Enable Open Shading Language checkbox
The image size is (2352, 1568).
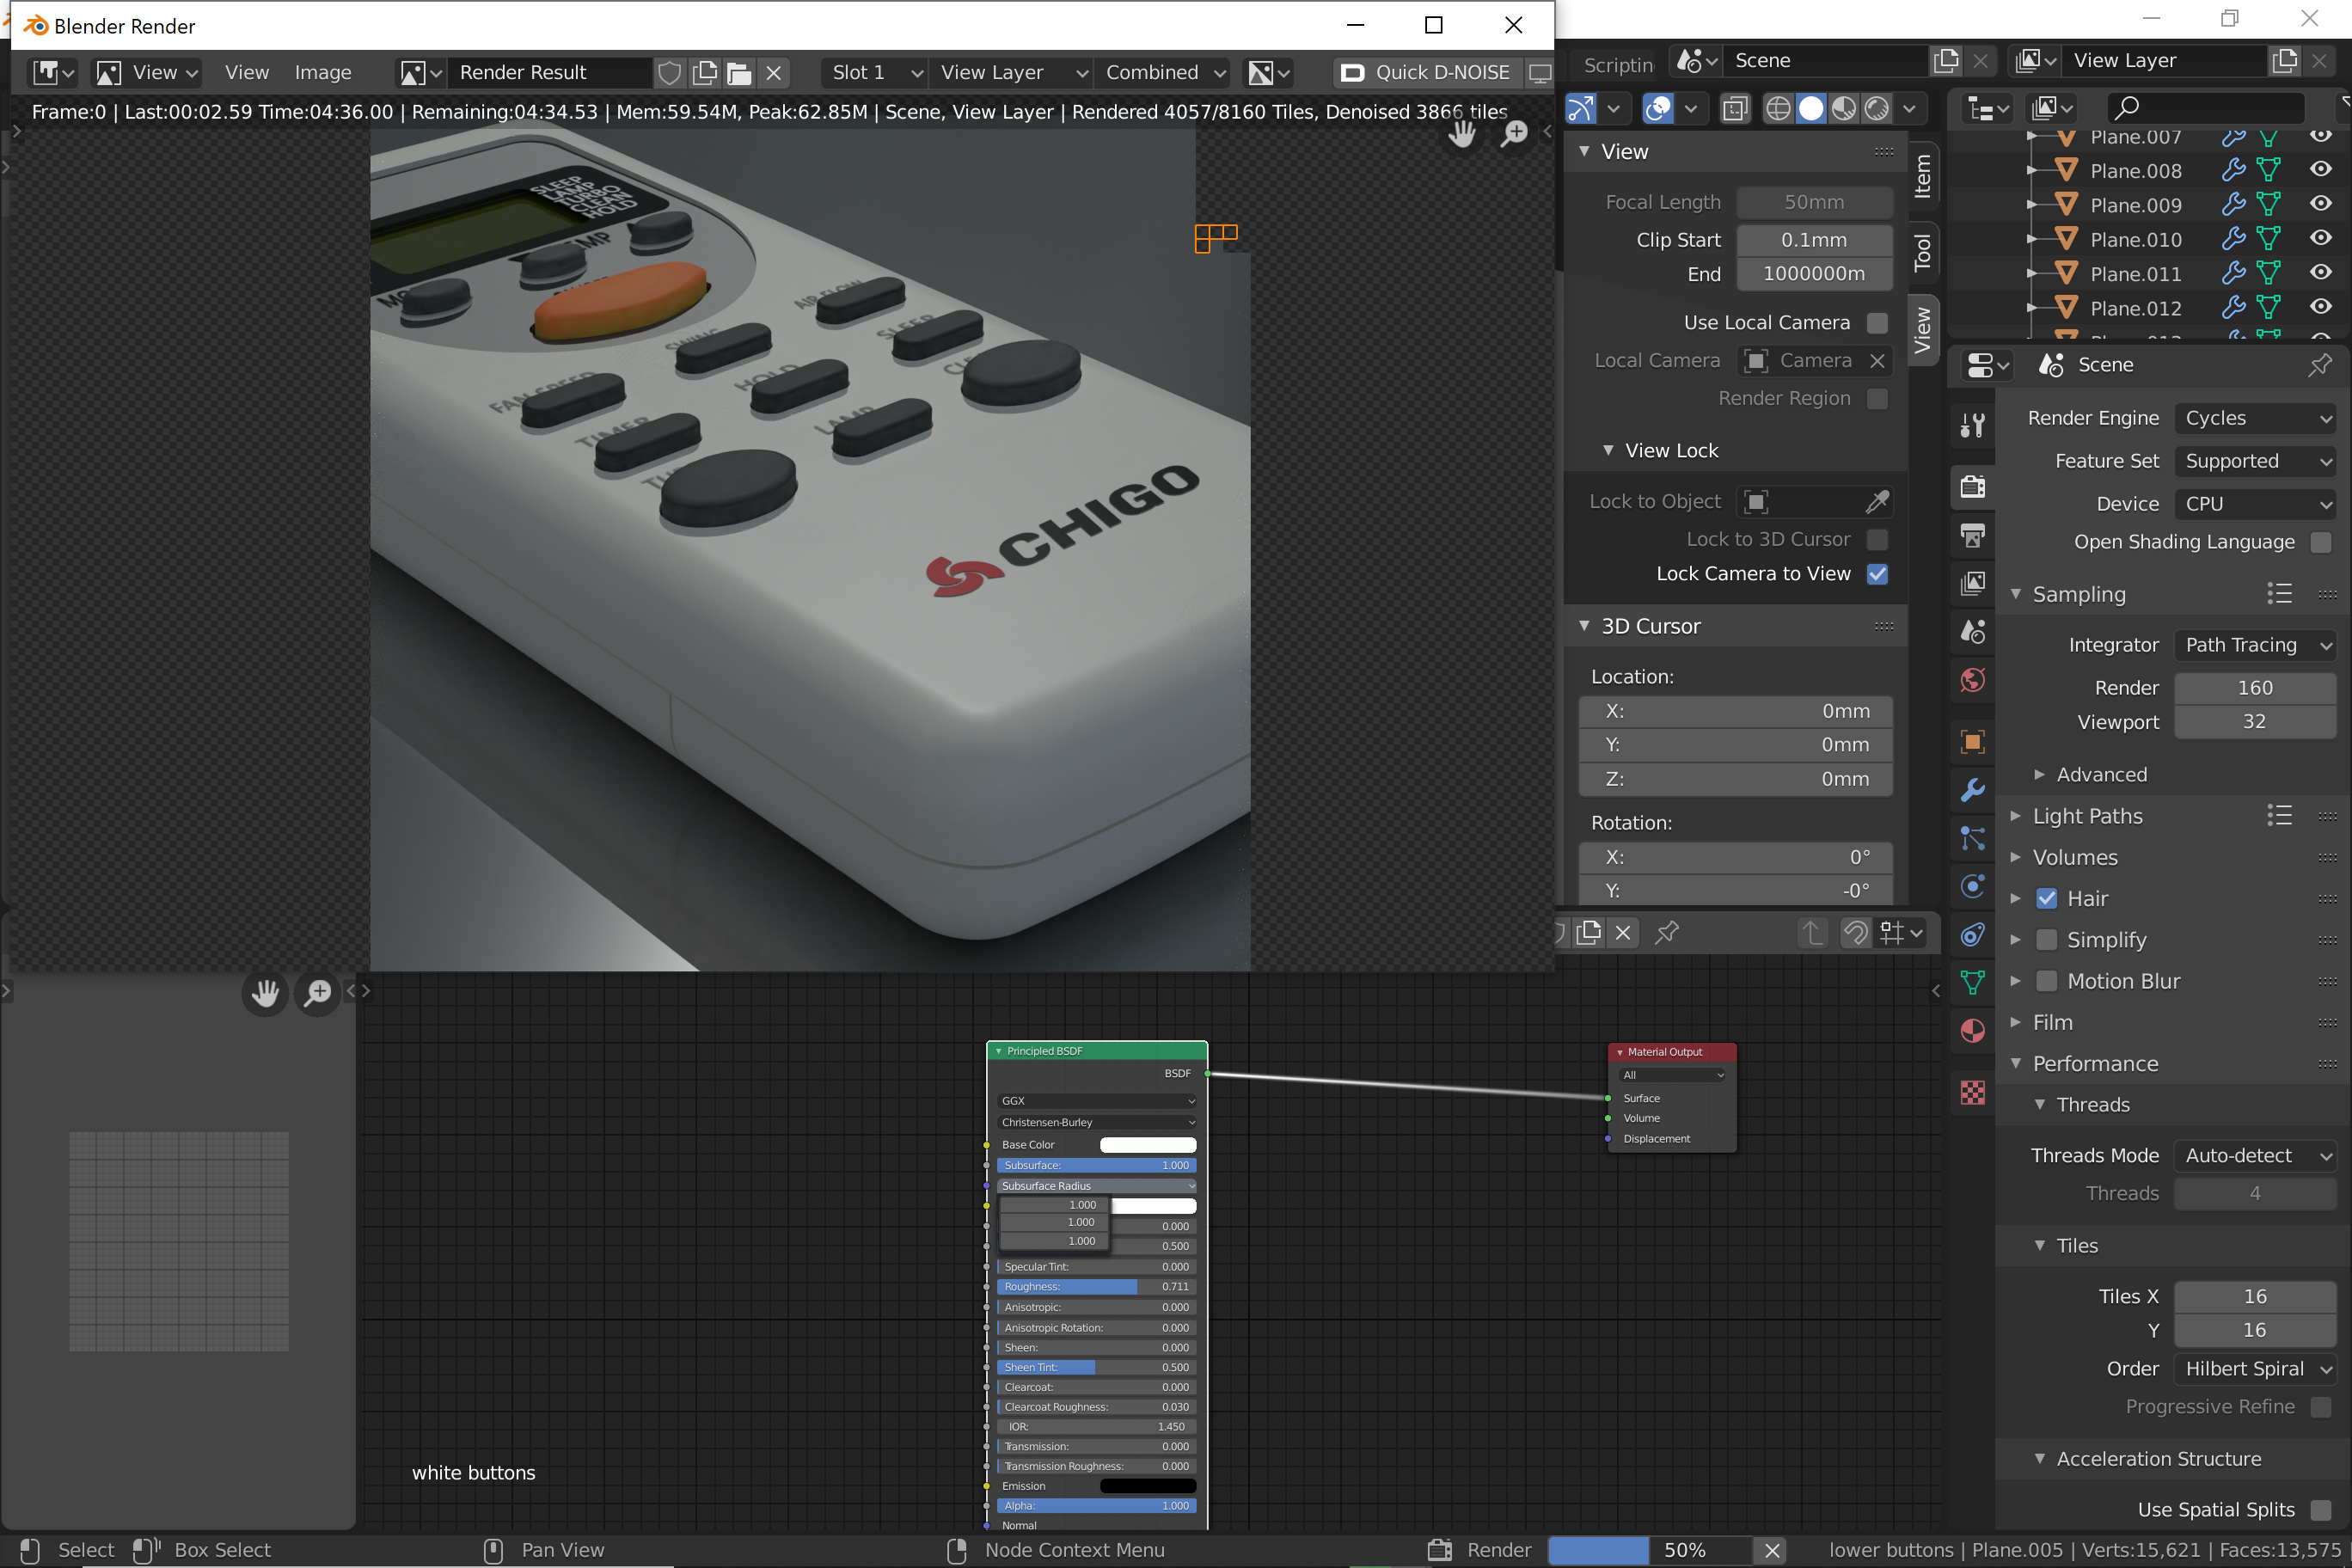(x=2320, y=542)
